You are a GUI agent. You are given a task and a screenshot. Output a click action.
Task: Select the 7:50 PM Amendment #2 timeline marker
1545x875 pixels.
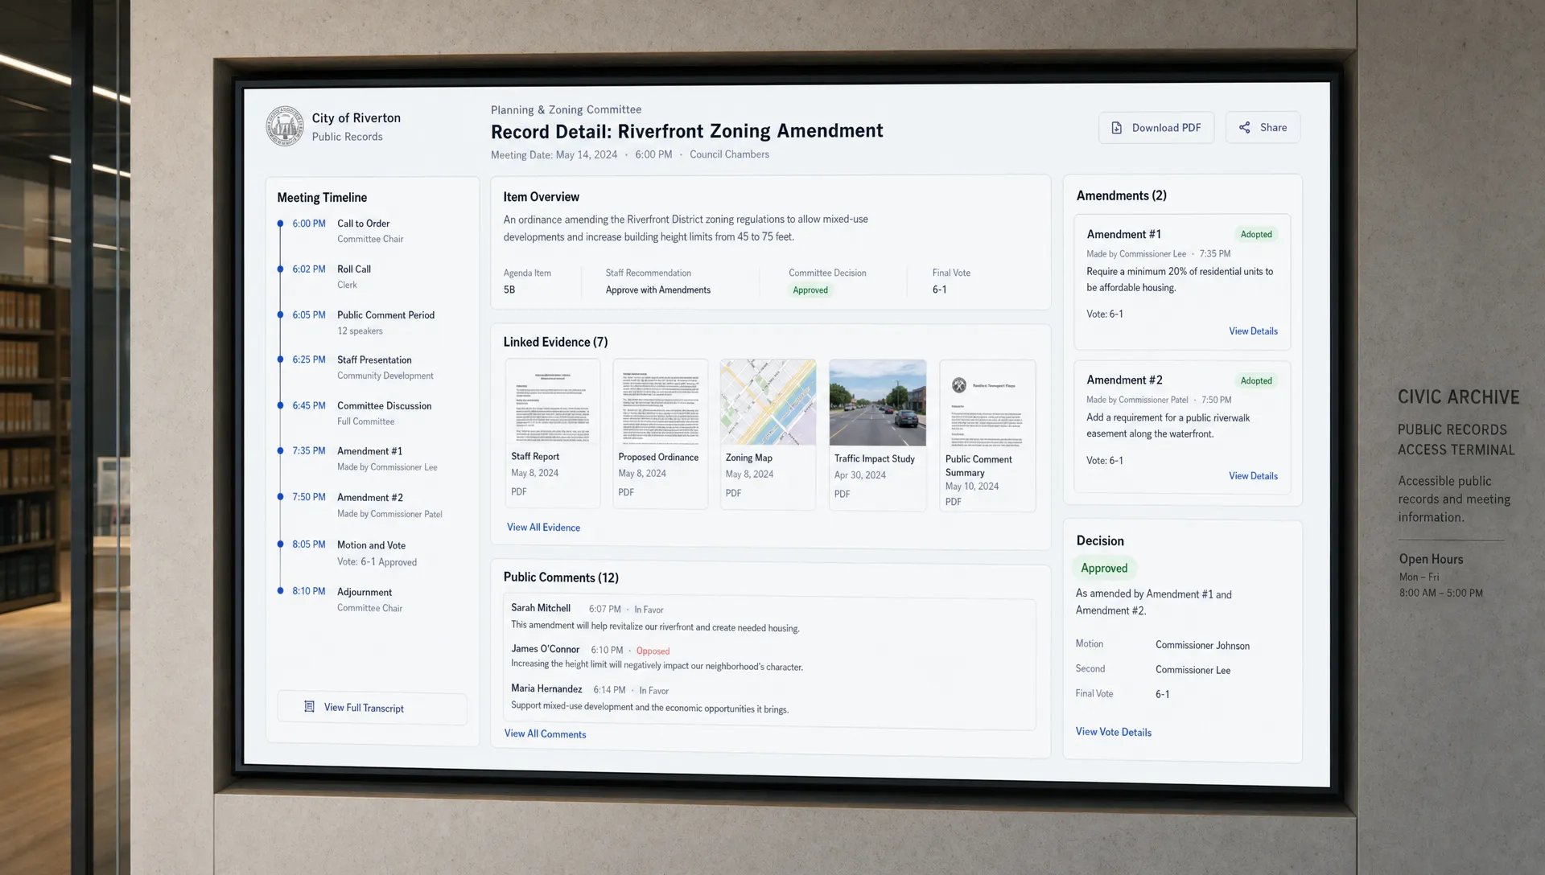coord(280,497)
